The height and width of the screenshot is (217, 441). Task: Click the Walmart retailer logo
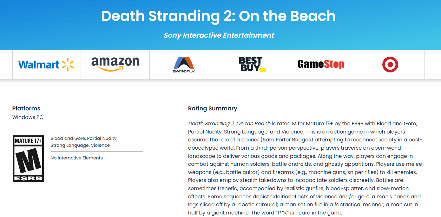pyautogui.click(x=46, y=65)
